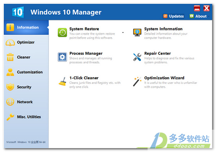Click the Security shield icon

coord(10,87)
